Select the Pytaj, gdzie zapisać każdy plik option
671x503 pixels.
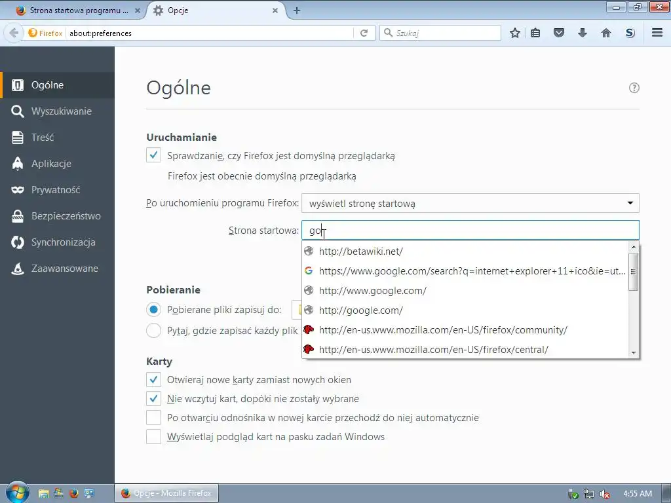pyautogui.click(x=153, y=330)
